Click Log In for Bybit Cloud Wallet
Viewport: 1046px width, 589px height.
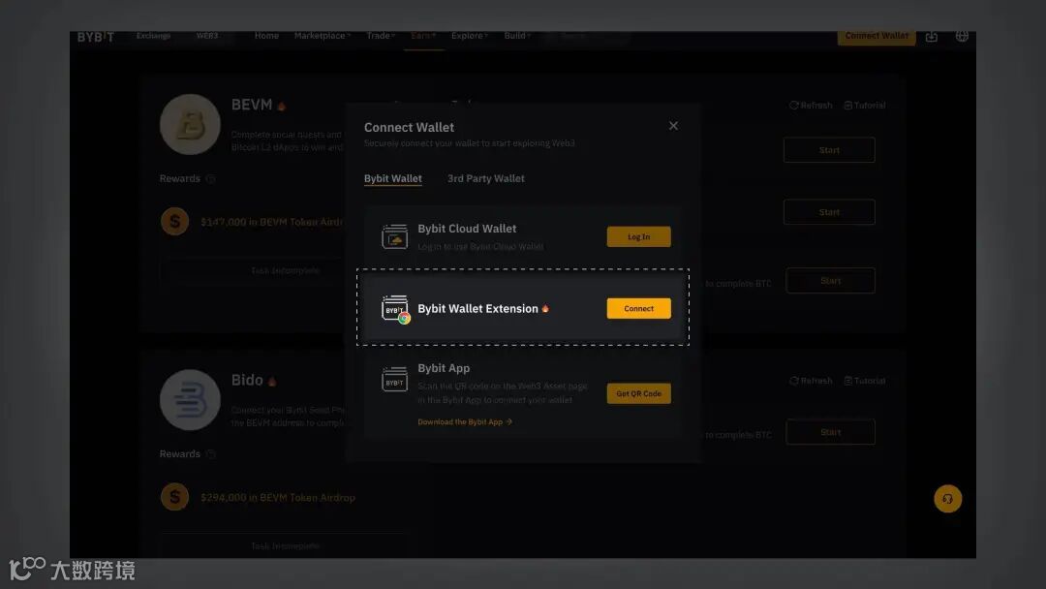638,236
